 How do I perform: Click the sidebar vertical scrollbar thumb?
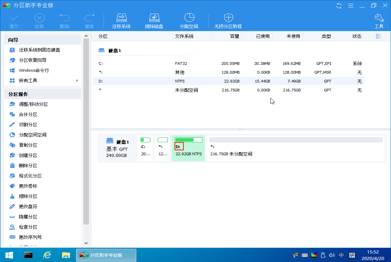point(86,132)
